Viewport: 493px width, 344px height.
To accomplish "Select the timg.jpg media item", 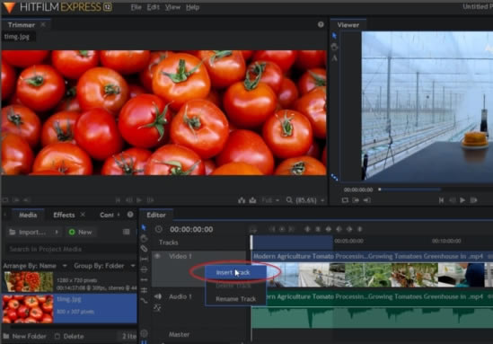I will click(69, 308).
